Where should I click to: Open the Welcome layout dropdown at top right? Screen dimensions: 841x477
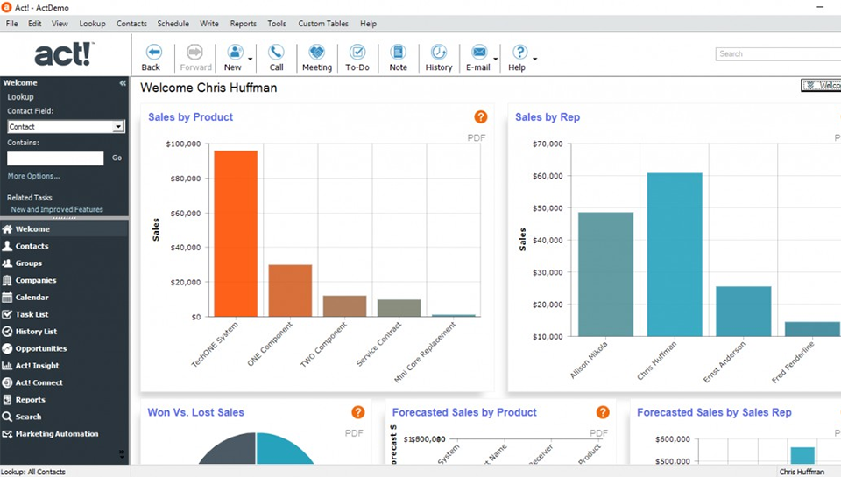pyautogui.click(x=821, y=85)
